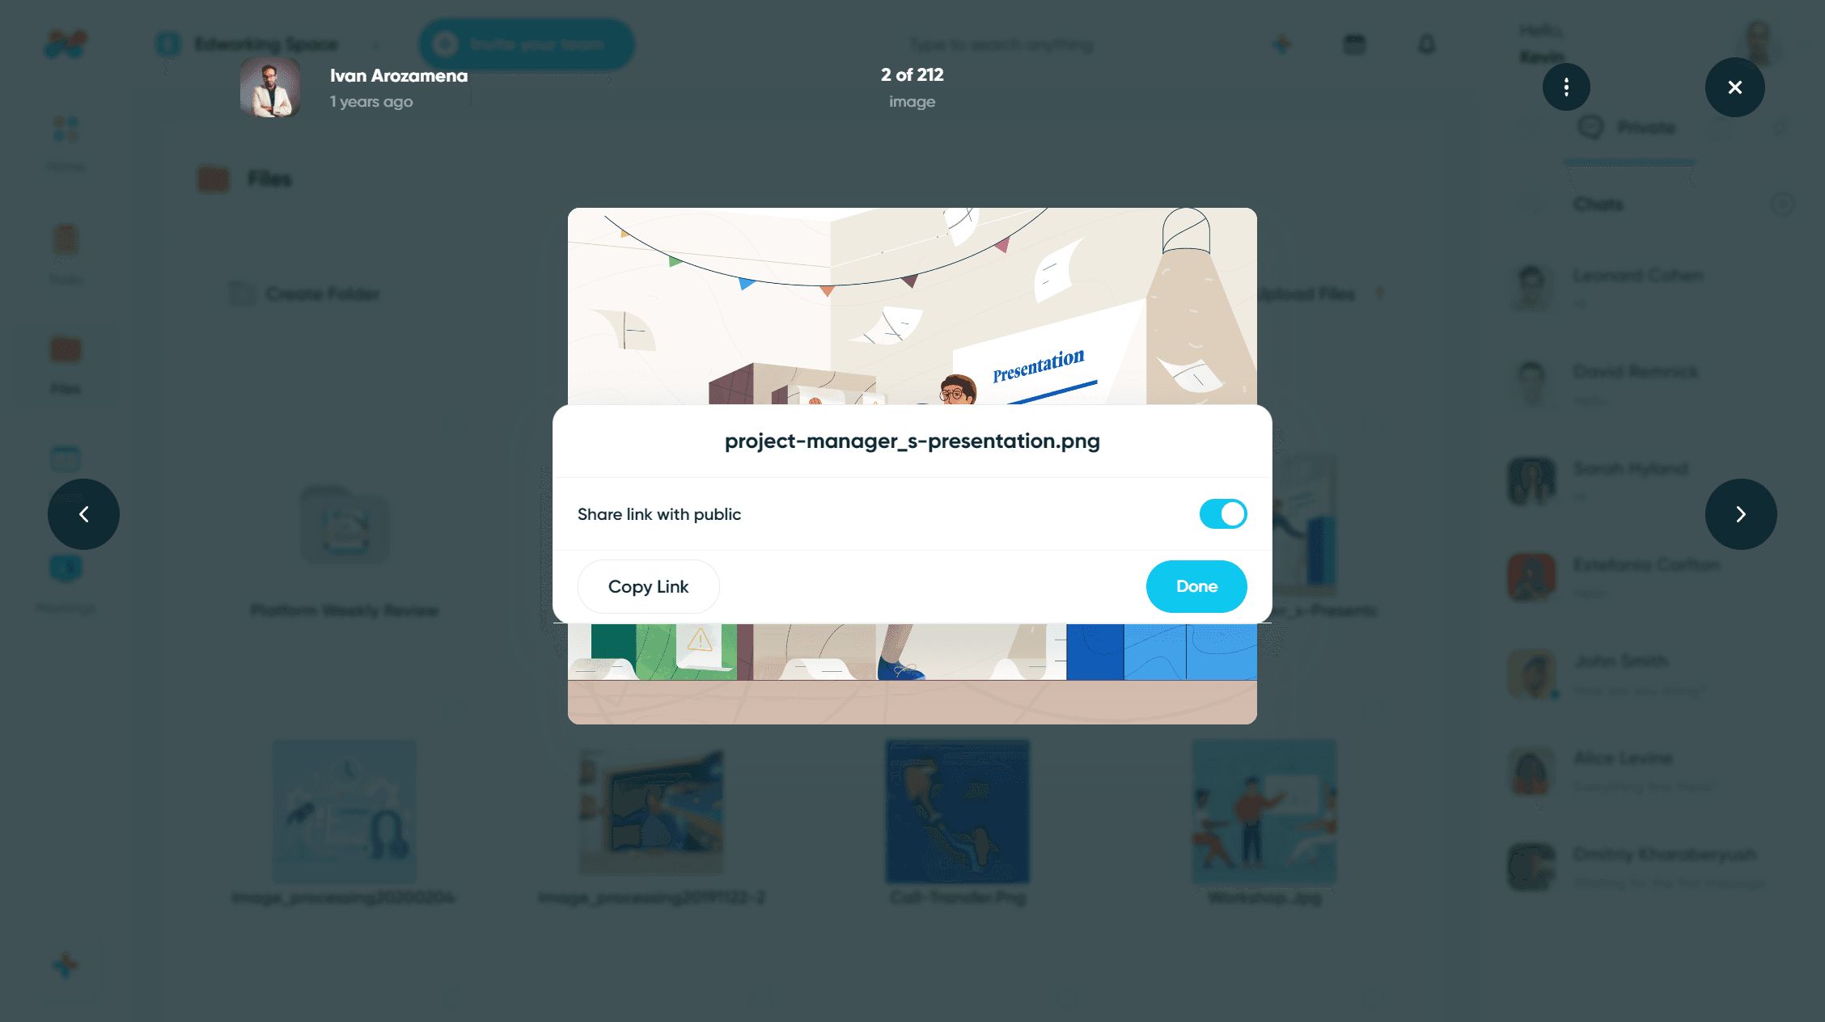Screen dimensions: 1825x1022
Task: Open the notifications bell icon
Action: pyautogui.click(x=1427, y=44)
